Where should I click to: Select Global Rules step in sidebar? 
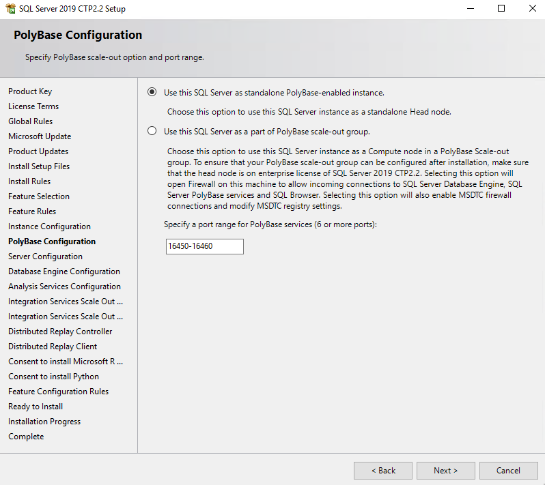click(31, 121)
